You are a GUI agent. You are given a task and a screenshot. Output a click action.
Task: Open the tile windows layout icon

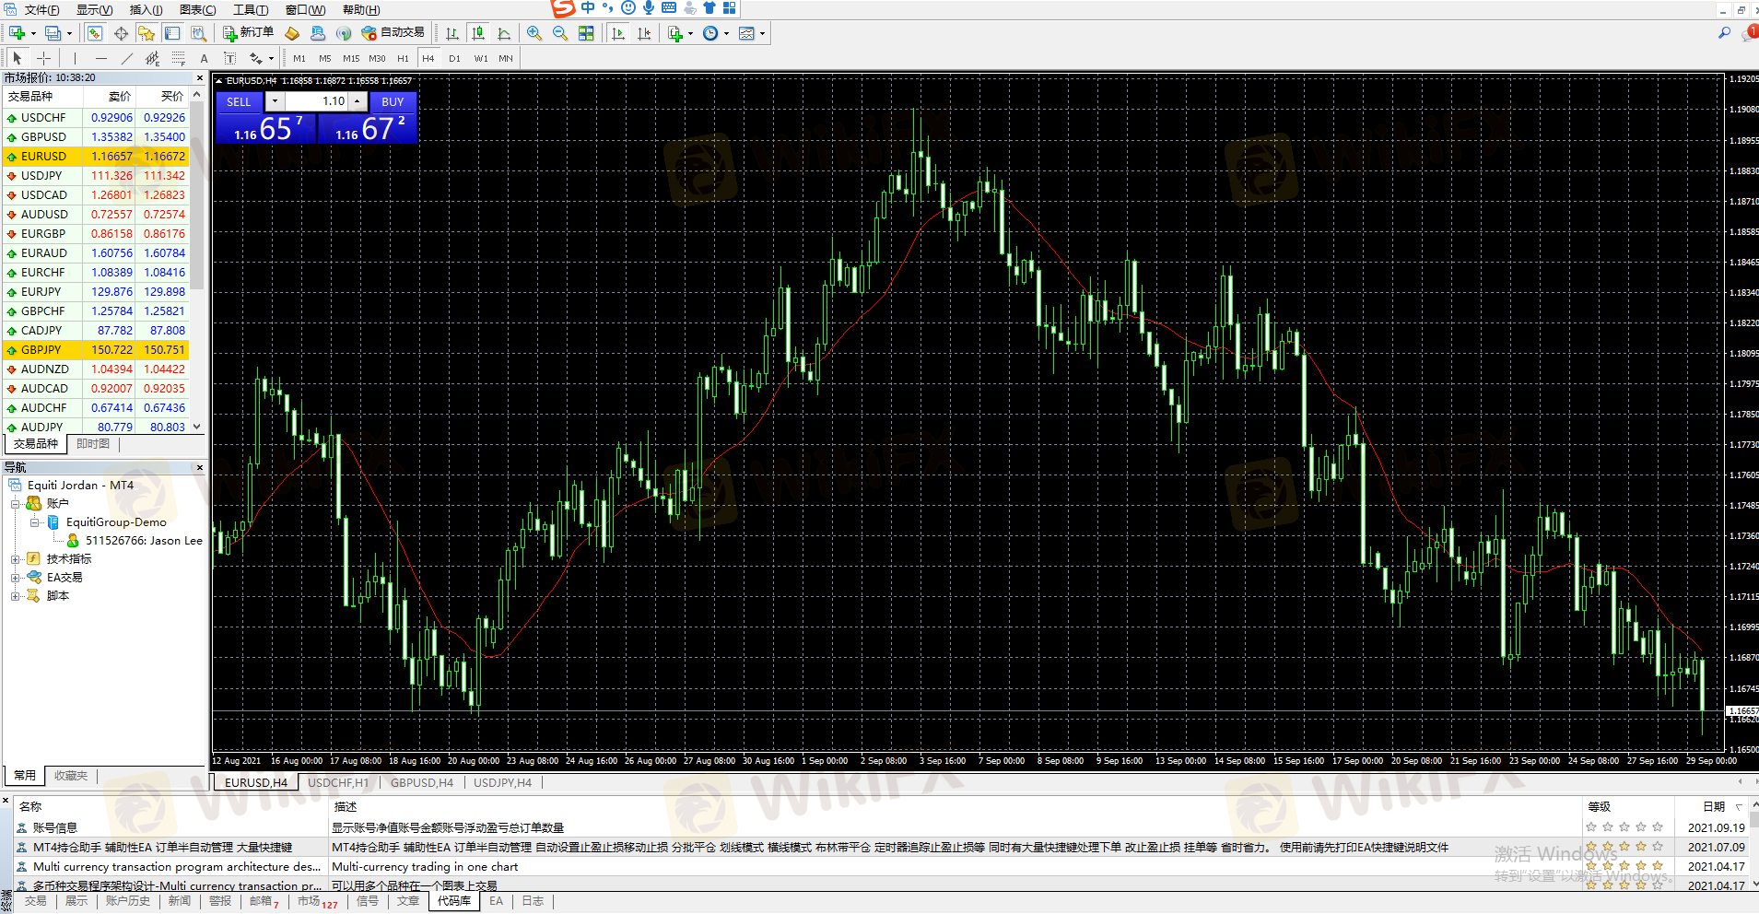click(x=586, y=33)
